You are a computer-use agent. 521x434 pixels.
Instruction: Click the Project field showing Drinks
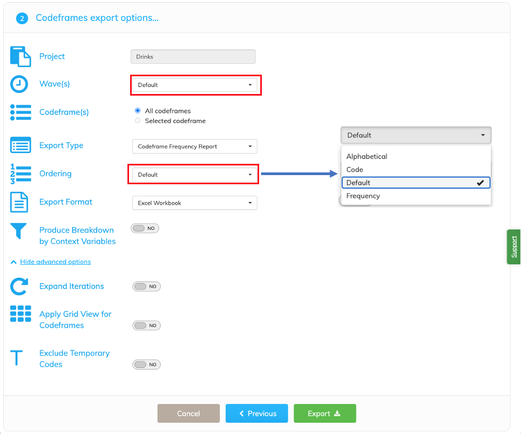[193, 57]
